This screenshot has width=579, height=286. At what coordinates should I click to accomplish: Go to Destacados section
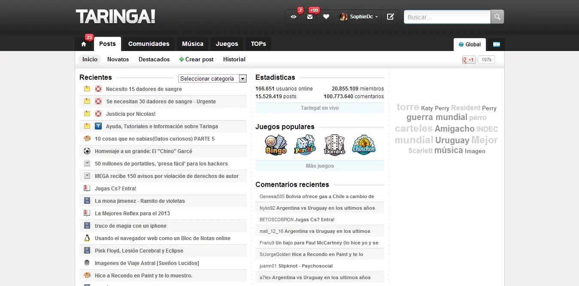(x=154, y=60)
